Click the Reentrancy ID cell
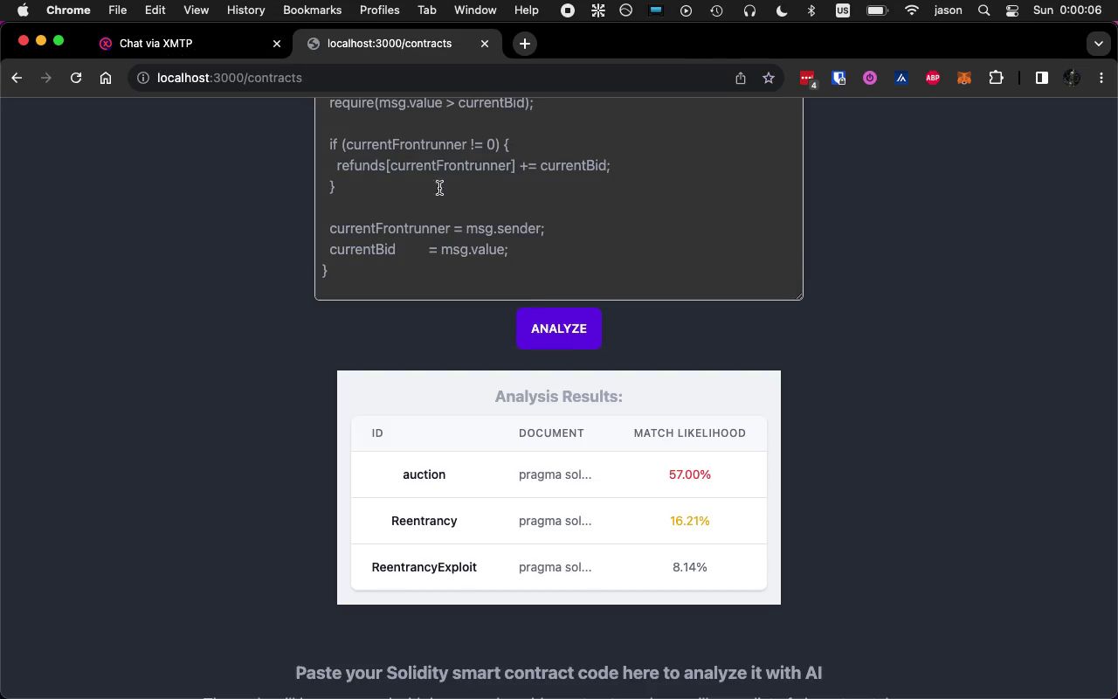The width and height of the screenshot is (1118, 699). tap(424, 521)
